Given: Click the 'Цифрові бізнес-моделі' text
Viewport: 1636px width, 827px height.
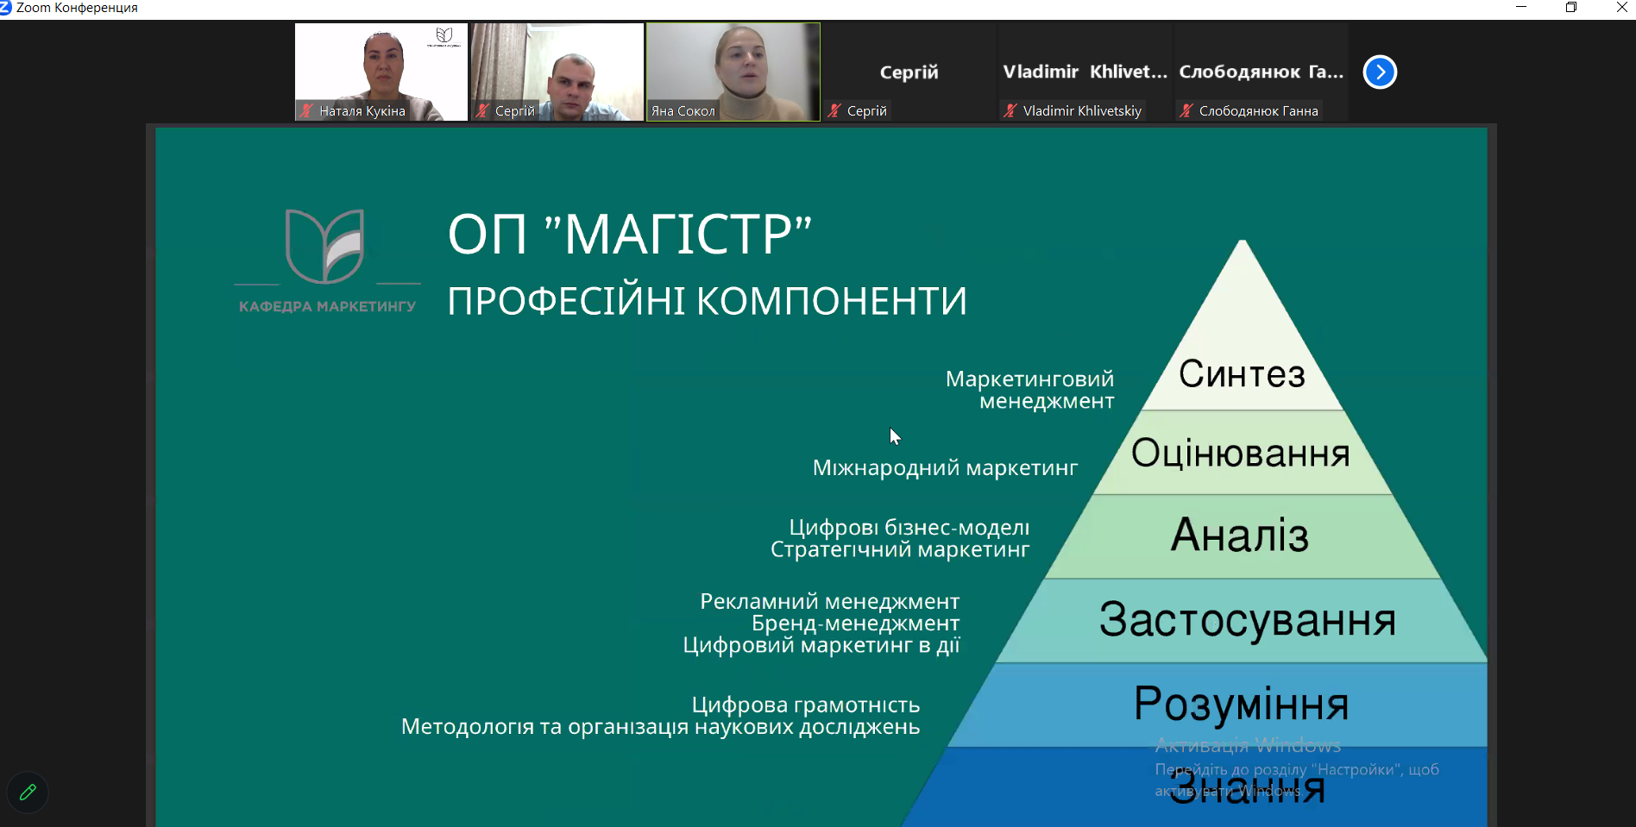Looking at the screenshot, I should coord(909,527).
